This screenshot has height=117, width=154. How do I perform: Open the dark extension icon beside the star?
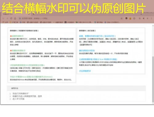coord(127,18)
